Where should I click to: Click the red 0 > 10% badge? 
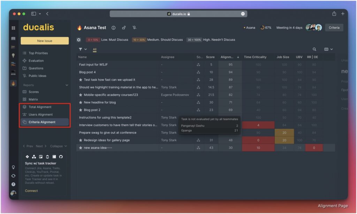pyautogui.click(x=93, y=40)
